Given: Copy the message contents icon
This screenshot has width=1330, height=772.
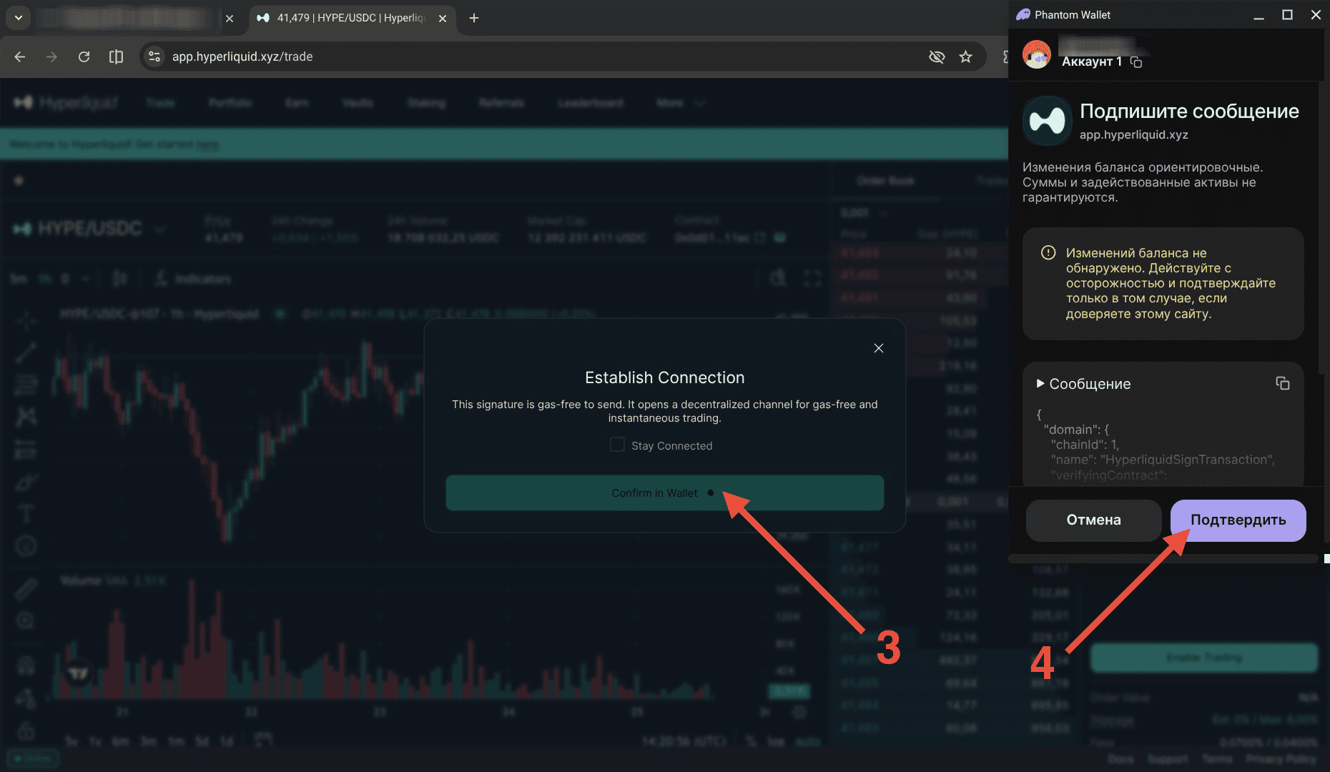Looking at the screenshot, I should [1283, 384].
